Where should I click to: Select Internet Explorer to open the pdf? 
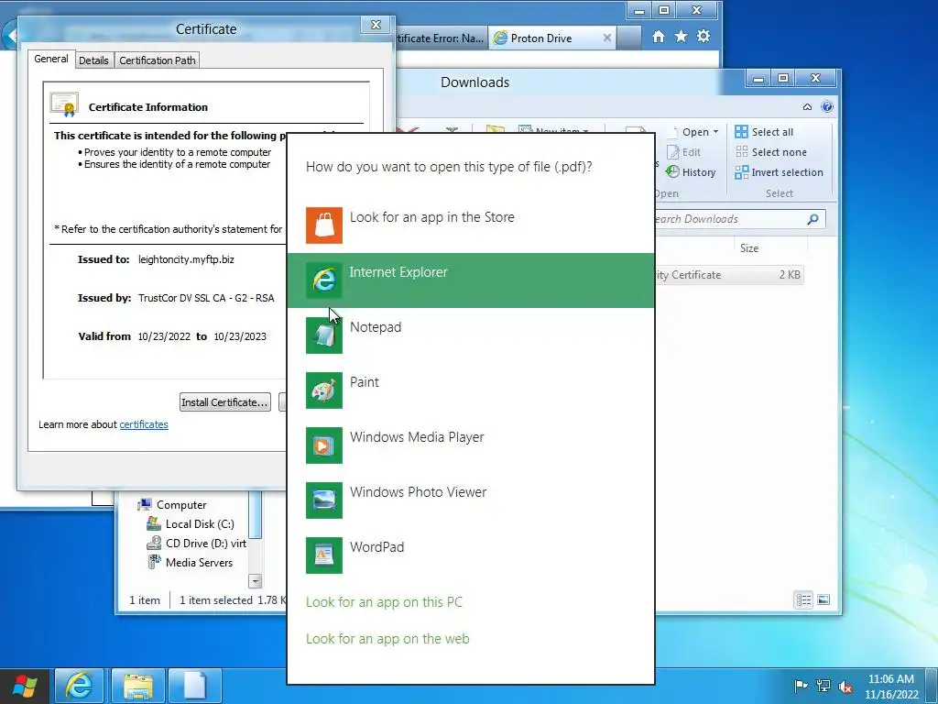470,280
